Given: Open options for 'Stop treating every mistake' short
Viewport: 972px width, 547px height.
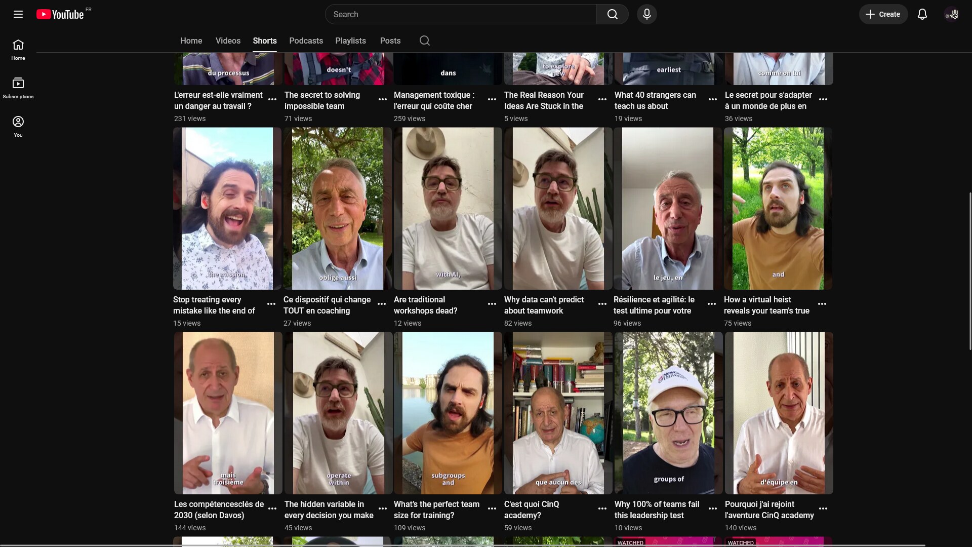Looking at the screenshot, I should [271, 304].
